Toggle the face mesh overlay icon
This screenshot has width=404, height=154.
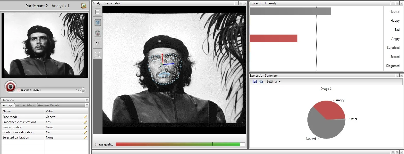tap(98, 22)
